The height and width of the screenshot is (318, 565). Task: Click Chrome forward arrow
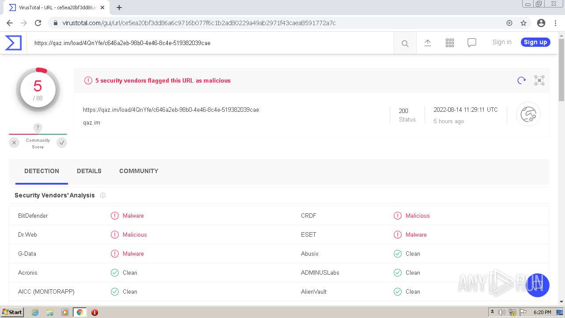click(24, 23)
